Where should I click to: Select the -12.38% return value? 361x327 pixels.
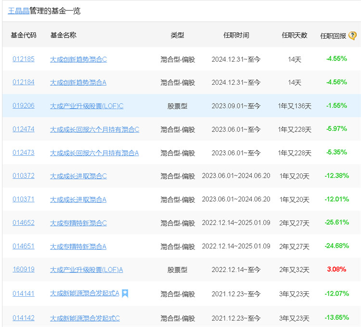(337, 176)
